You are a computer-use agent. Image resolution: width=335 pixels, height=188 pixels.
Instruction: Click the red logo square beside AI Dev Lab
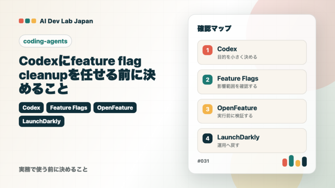click(21, 21)
